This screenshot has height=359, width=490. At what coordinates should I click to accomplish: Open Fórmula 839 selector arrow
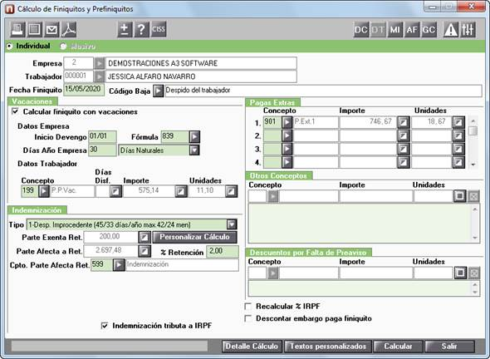pyautogui.click(x=194, y=136)
